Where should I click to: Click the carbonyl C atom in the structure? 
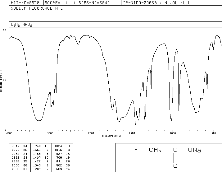pyautogui.click(x=175, y=150)
